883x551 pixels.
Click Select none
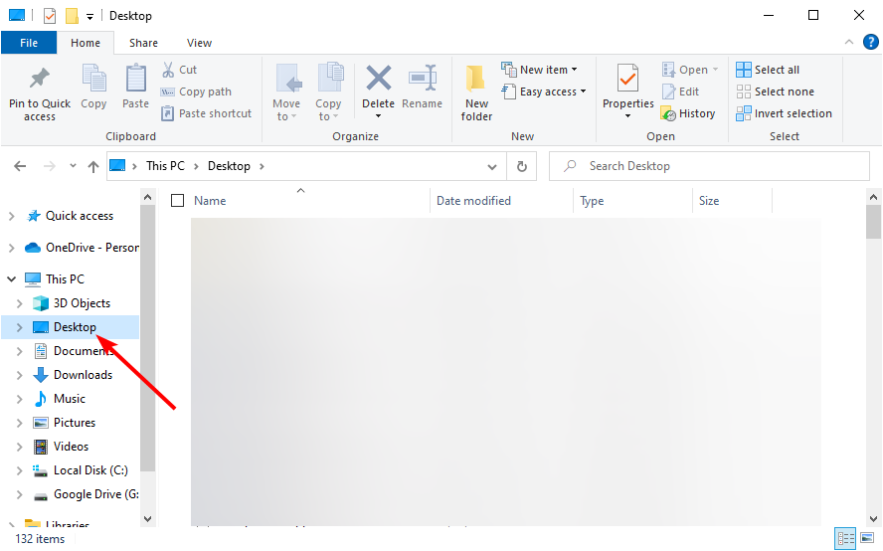775,92
